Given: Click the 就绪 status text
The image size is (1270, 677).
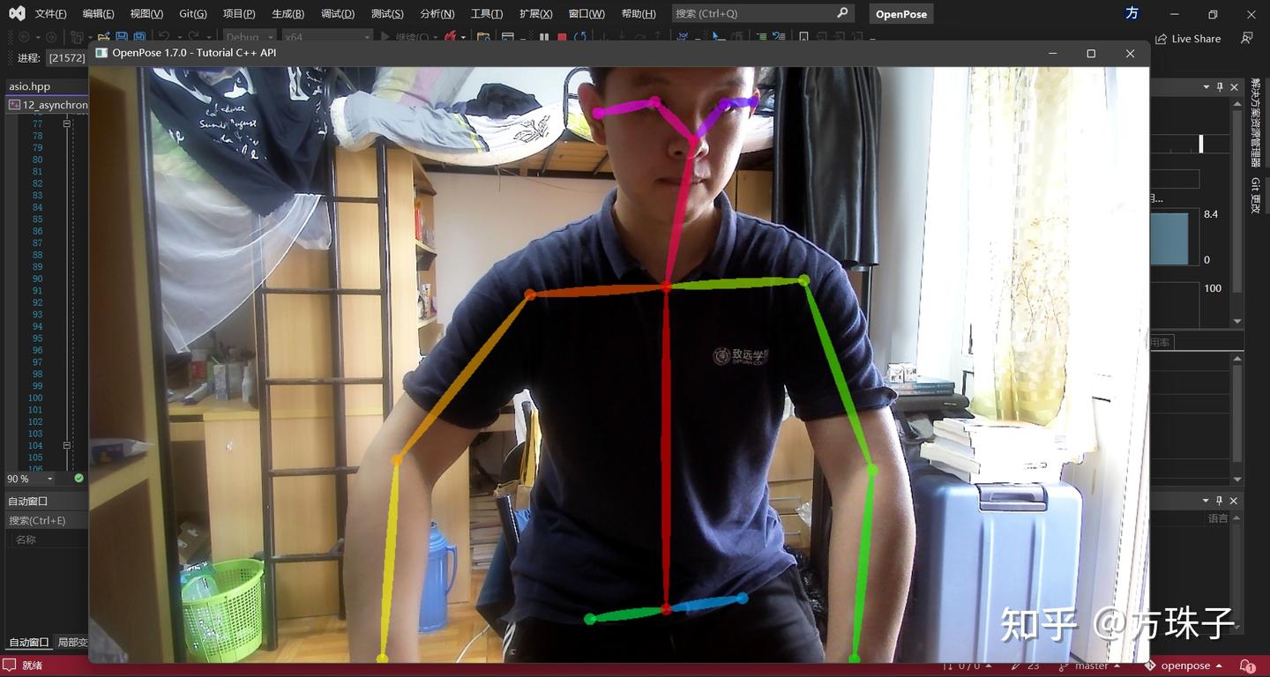Looking at the screenshot, I should (32, 666).
